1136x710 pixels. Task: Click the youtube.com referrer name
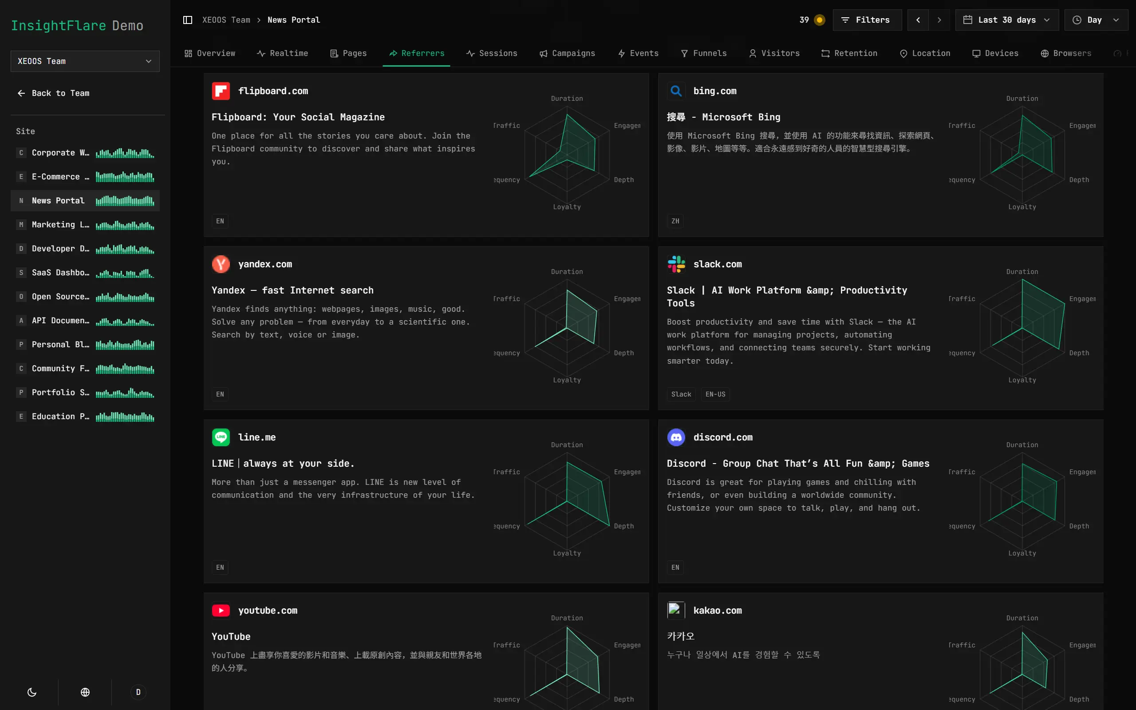(x=268, y=611)
